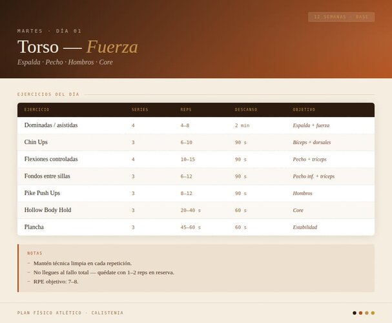Screen dimensions: 392x323
Task: Click the "20–40 s" value of Hollow Body Hold
Action: click(191, 211)
